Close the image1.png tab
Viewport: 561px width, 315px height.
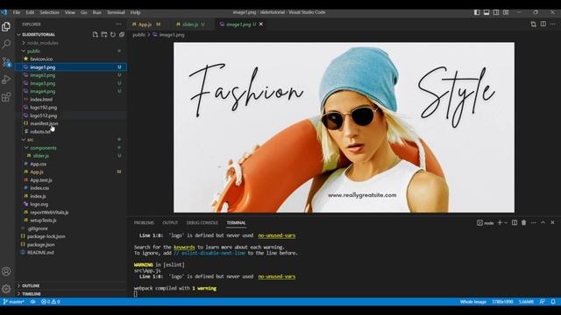[x=261, y=24]
